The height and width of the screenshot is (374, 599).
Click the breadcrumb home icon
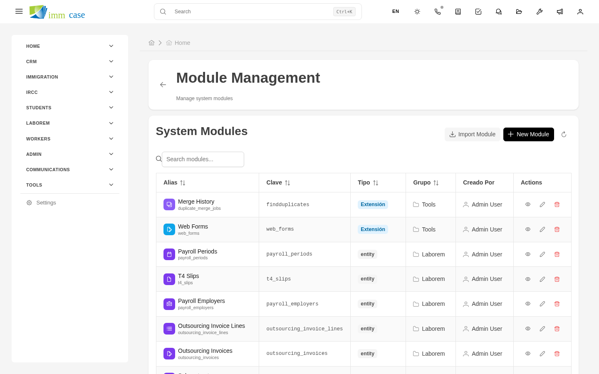152,43
